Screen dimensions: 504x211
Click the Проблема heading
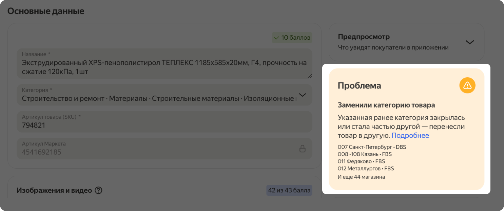359,86
